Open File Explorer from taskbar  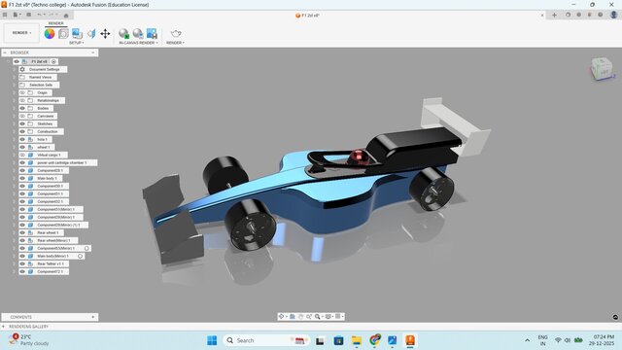357,340
